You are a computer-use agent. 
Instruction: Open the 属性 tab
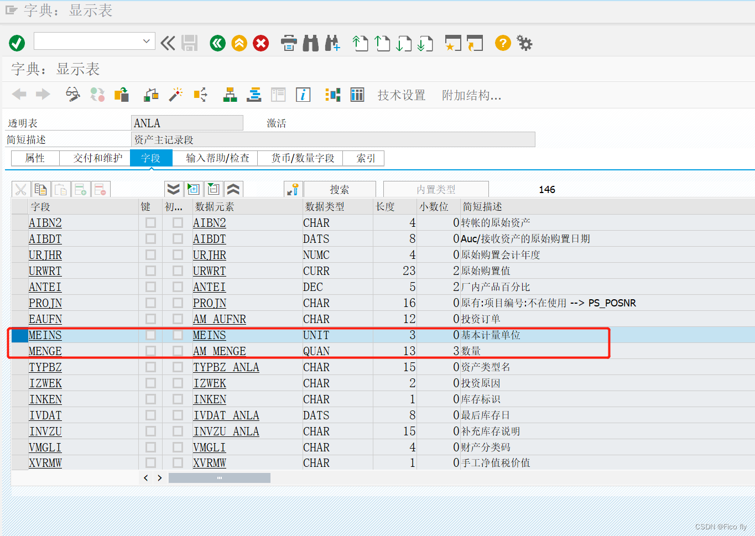pyautogui.click(x=35, y=158)
